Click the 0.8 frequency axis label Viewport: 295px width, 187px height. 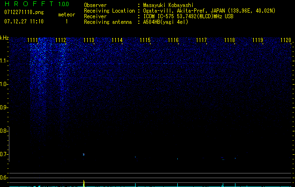click(x=4, y=131)
